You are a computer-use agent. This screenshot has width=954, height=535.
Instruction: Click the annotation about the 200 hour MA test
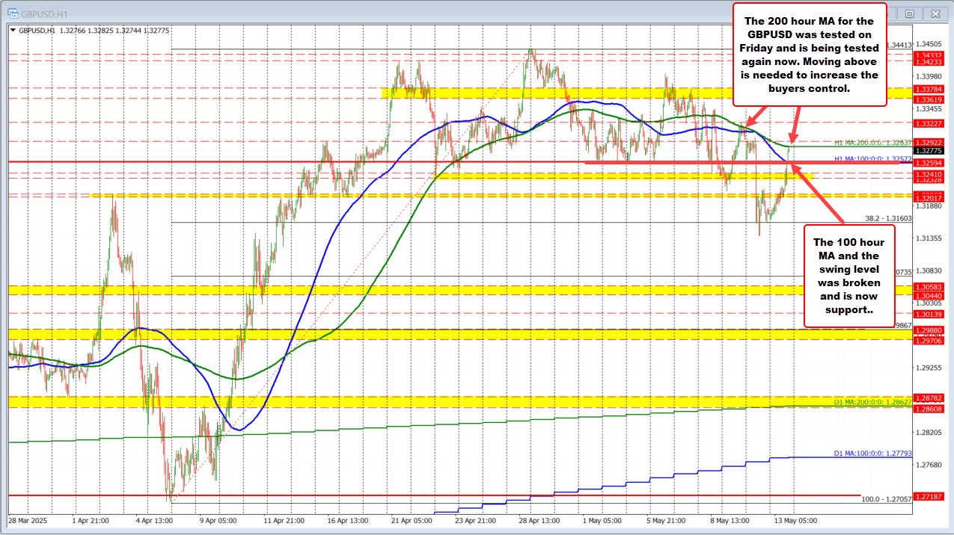point(810,55)
